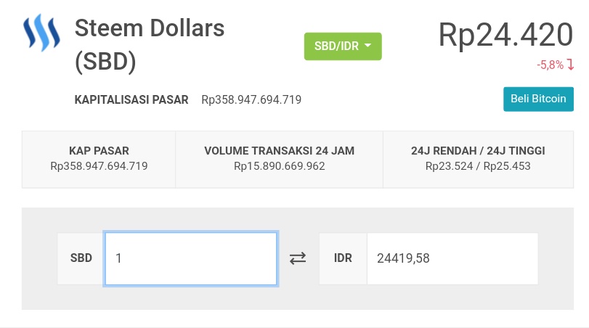Click the SBD label beside the input
The width and height of the screenshot is (589, 328).
[x=81, y=258]
